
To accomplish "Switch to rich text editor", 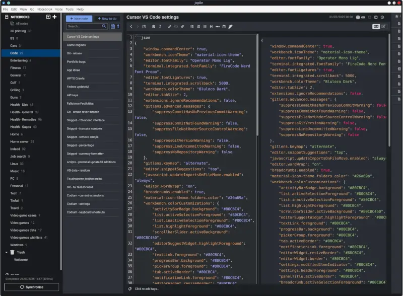I will click(383, 27).
